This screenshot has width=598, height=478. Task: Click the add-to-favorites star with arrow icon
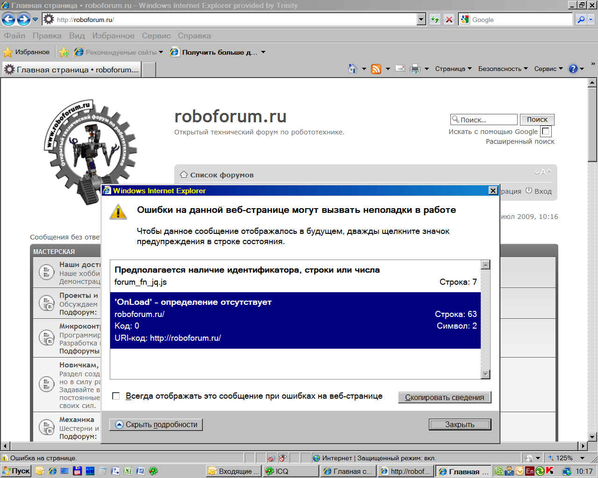coord(64,52)
